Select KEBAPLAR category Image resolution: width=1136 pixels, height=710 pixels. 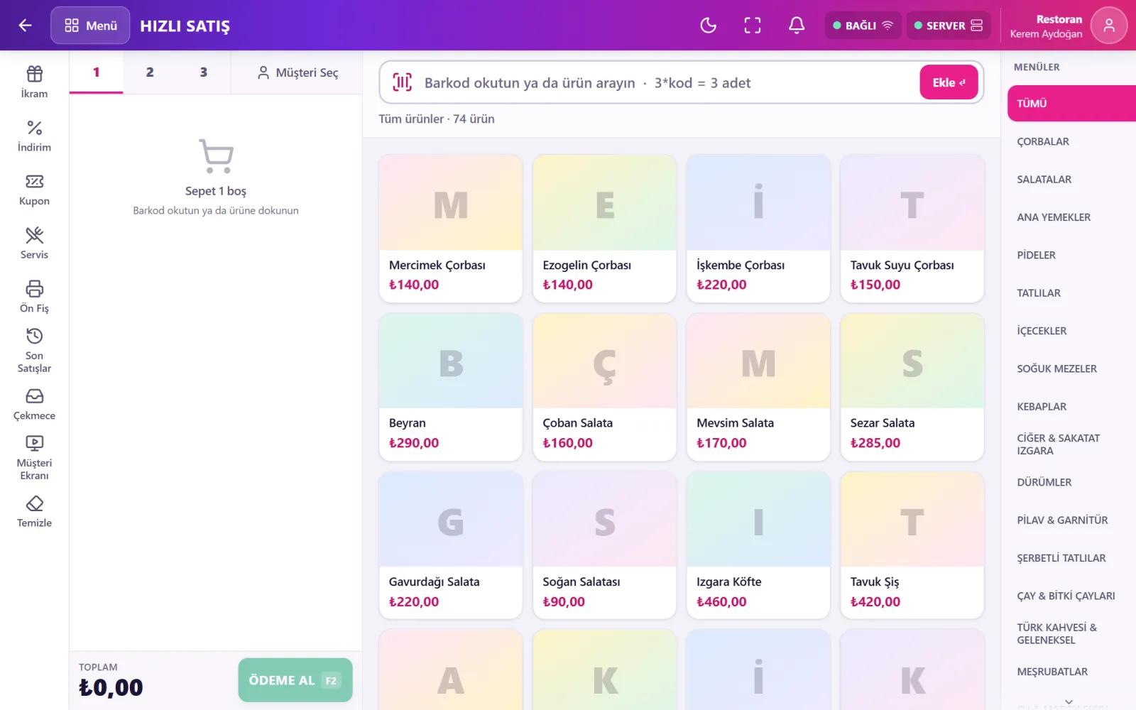(x=1071, y=407)
